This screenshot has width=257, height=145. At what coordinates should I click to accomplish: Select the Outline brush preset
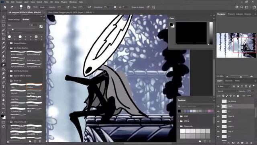(34, 86)
